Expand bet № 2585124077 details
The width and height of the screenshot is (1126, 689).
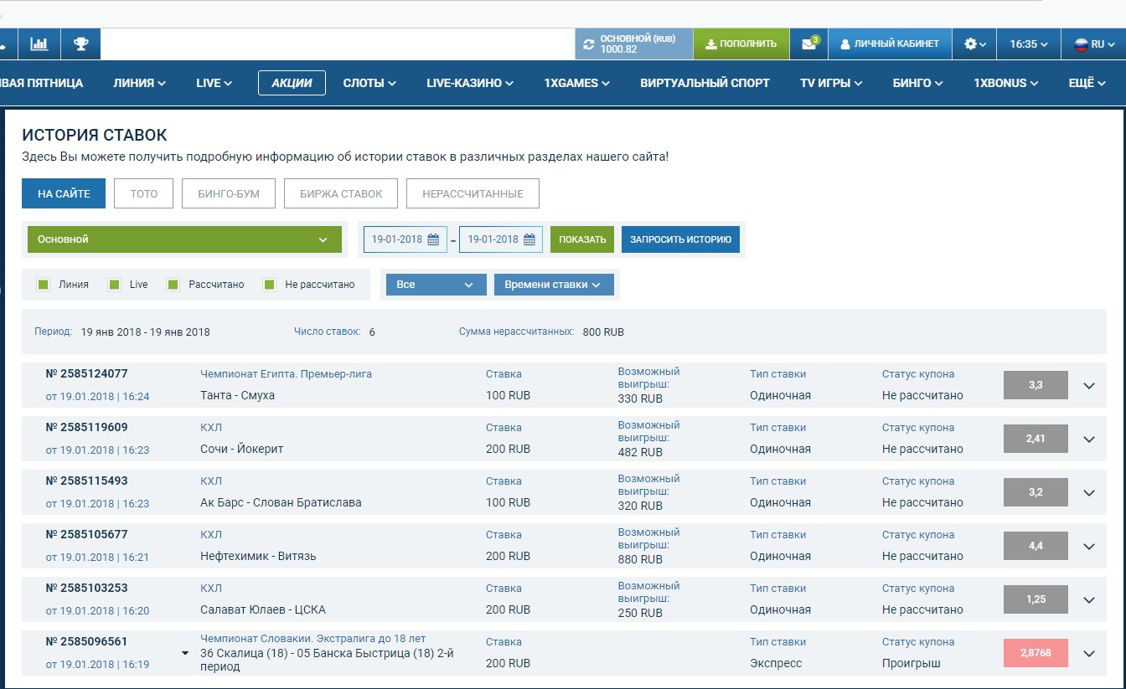[1089, 385]
